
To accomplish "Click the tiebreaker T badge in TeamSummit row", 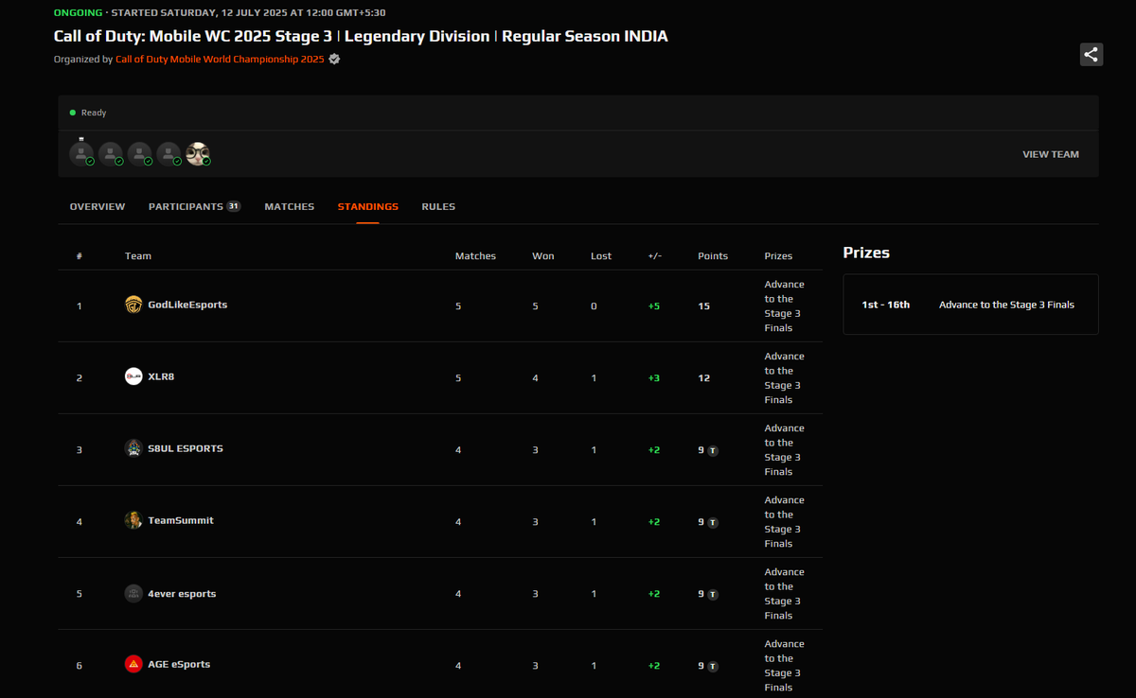I will point(713,523).
